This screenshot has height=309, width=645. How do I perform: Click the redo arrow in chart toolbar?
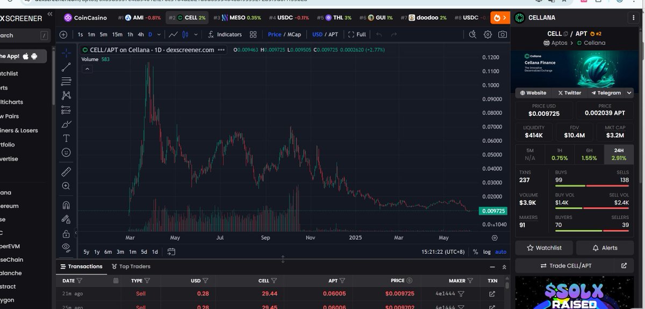394,34
